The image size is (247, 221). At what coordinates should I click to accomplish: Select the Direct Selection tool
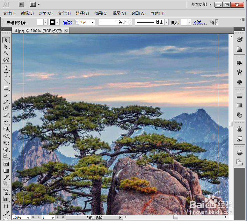click(6, 47)
